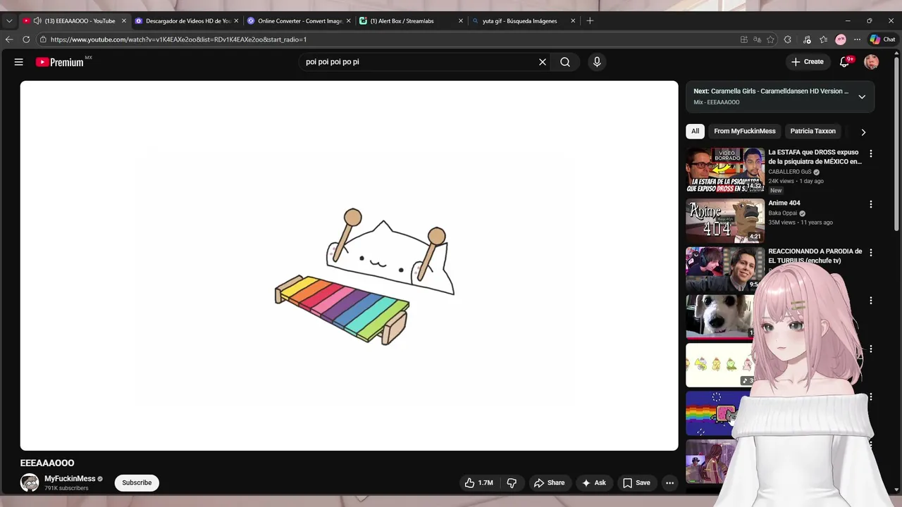Run search with the magnifier button
Screen dimensions: 902x507
coord(565,62)
